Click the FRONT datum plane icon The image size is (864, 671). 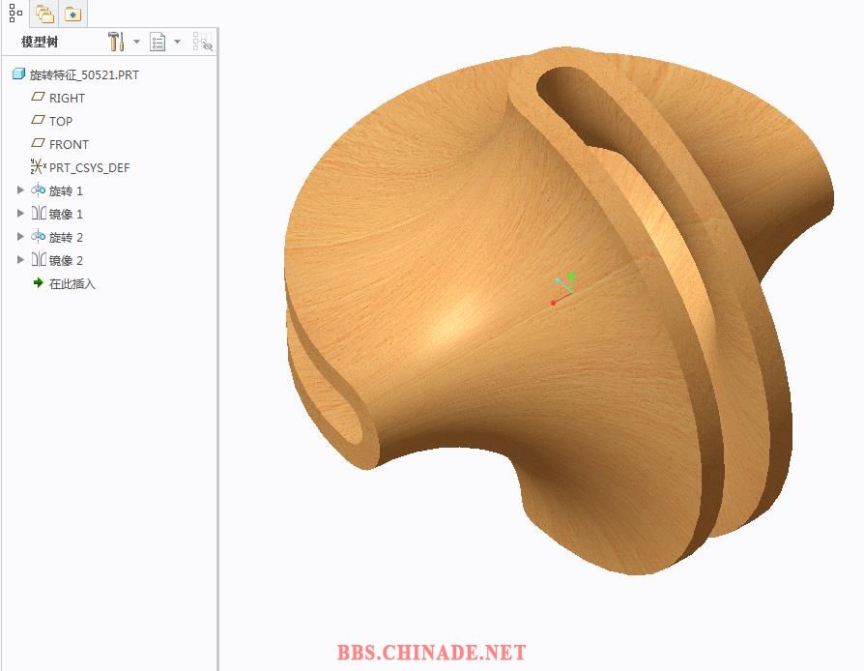[x=39, y=144]
